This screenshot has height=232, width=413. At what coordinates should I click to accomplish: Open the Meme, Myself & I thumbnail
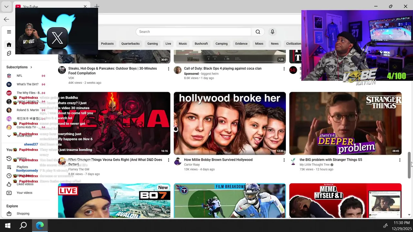pos(346,201)
